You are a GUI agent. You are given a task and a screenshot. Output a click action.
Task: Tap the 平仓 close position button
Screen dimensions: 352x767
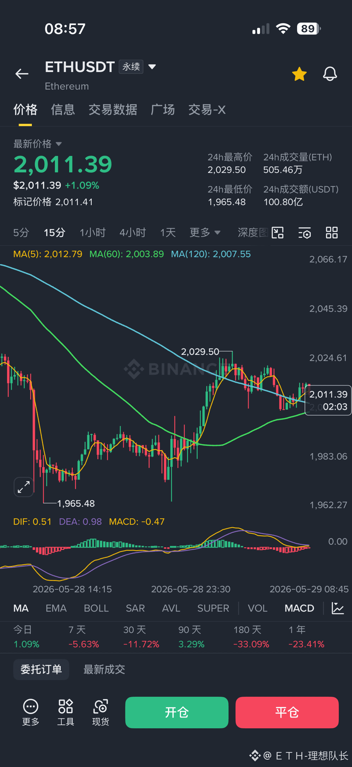click(x=287, y=712)
